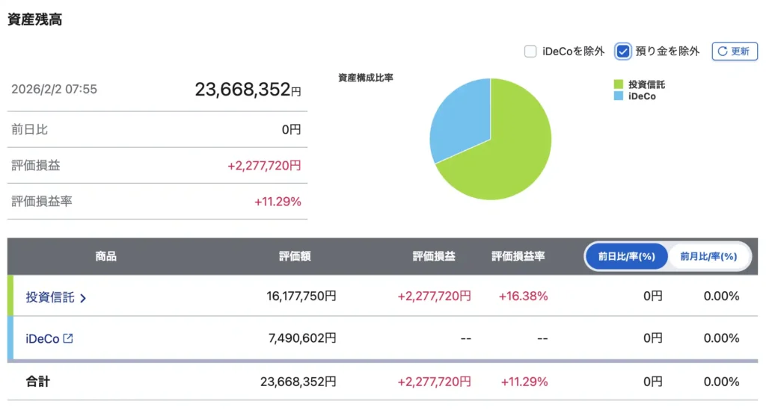Click the 商品 column header
Screen dimensions: 766x410
click(106, 256)
